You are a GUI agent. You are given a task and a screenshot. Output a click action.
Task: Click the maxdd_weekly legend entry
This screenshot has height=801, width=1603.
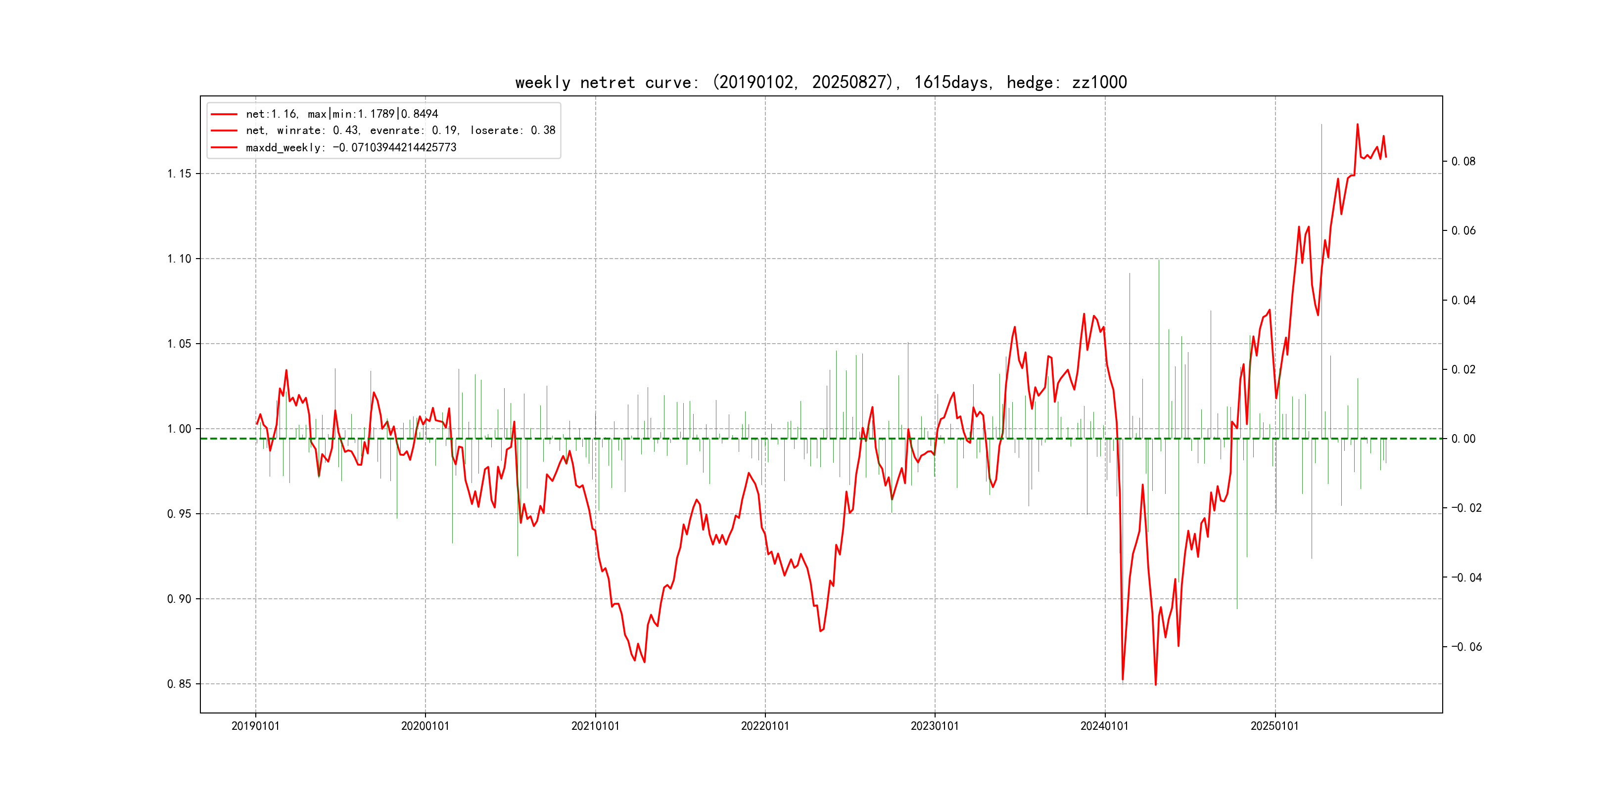coord(350,147)
